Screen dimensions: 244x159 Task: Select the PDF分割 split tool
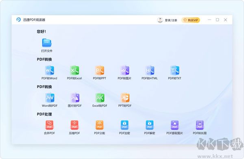pyautogui.click(x=100, y=125)
